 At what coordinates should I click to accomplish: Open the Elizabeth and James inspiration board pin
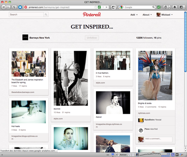tap(29, 64)
